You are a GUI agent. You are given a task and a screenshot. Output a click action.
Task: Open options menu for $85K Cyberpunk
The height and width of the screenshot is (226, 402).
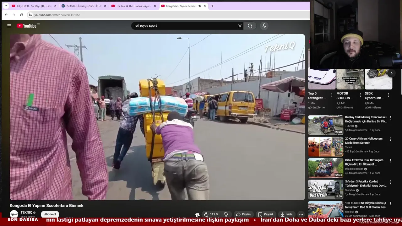pos(388,95)
